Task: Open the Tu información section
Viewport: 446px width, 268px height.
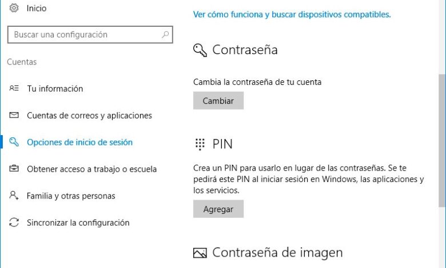Action: tap(55, 88)
